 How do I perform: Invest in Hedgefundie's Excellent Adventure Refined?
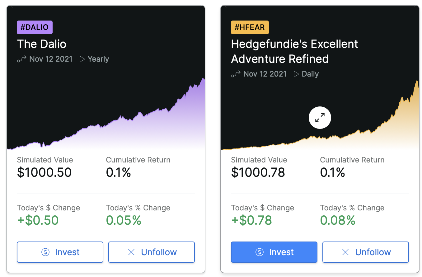pyautogui.click(x=274, y=252)
